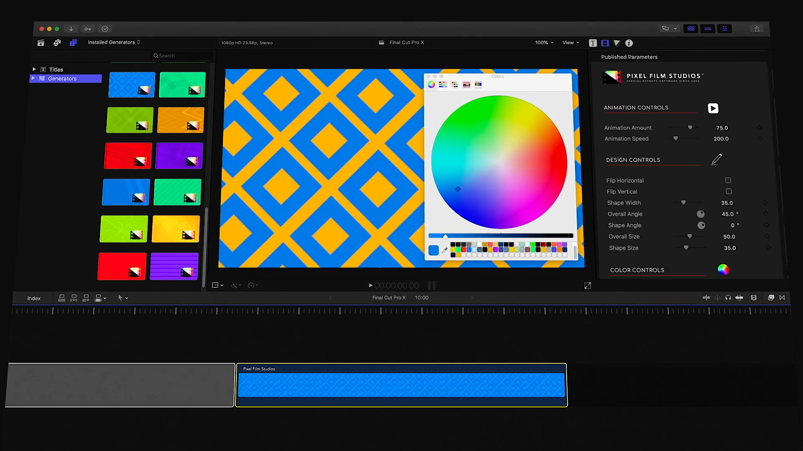The height and width of the screenshot is (451, 803).
Task: Pick the eyedropper in Colors window
Action: click(x=445, y=250)
